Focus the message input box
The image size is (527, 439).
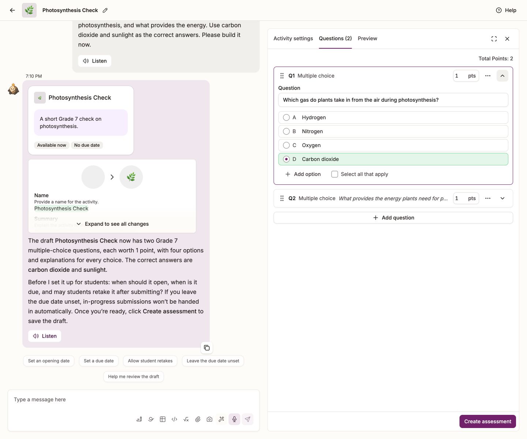(134, 400)
